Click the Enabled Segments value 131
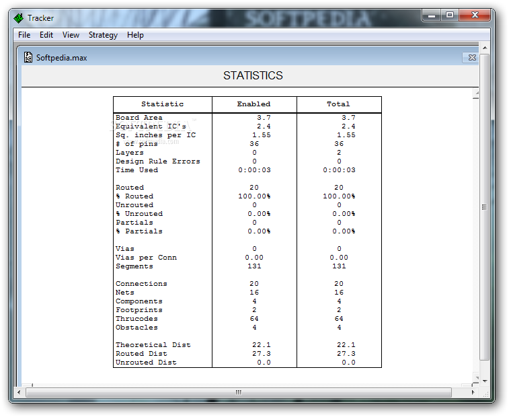 pos(254,266)
